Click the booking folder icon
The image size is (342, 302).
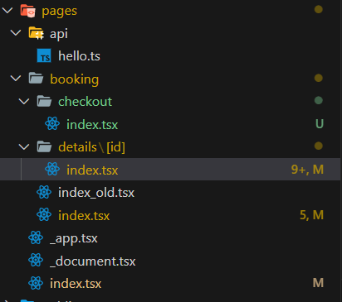37,79
